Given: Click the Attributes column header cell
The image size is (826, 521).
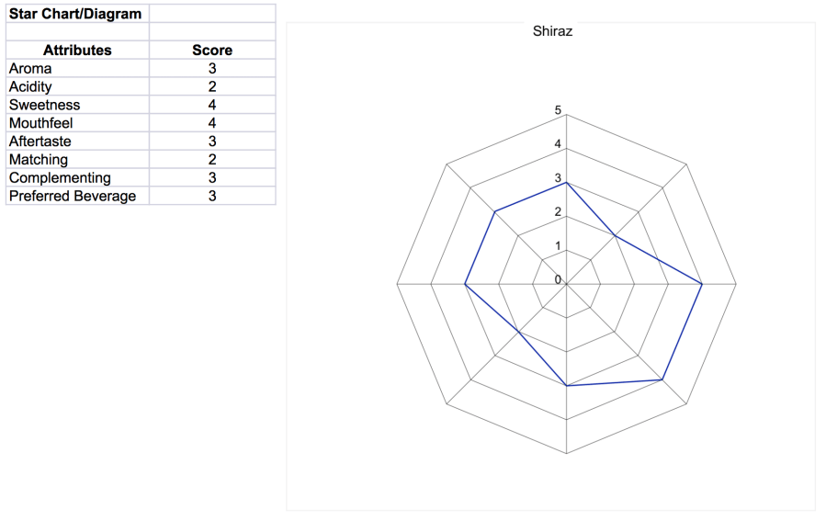Looking at the screenshot, I should 77,51.
